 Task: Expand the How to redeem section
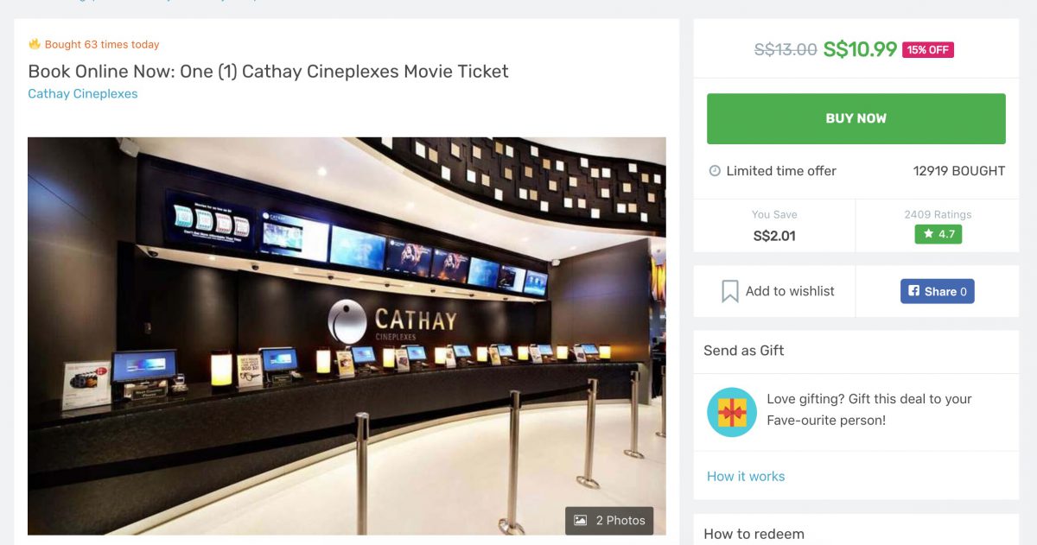[x=754, y=534]
